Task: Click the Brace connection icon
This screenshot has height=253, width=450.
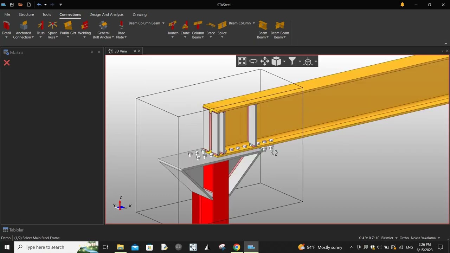Action: click(211, 25)
